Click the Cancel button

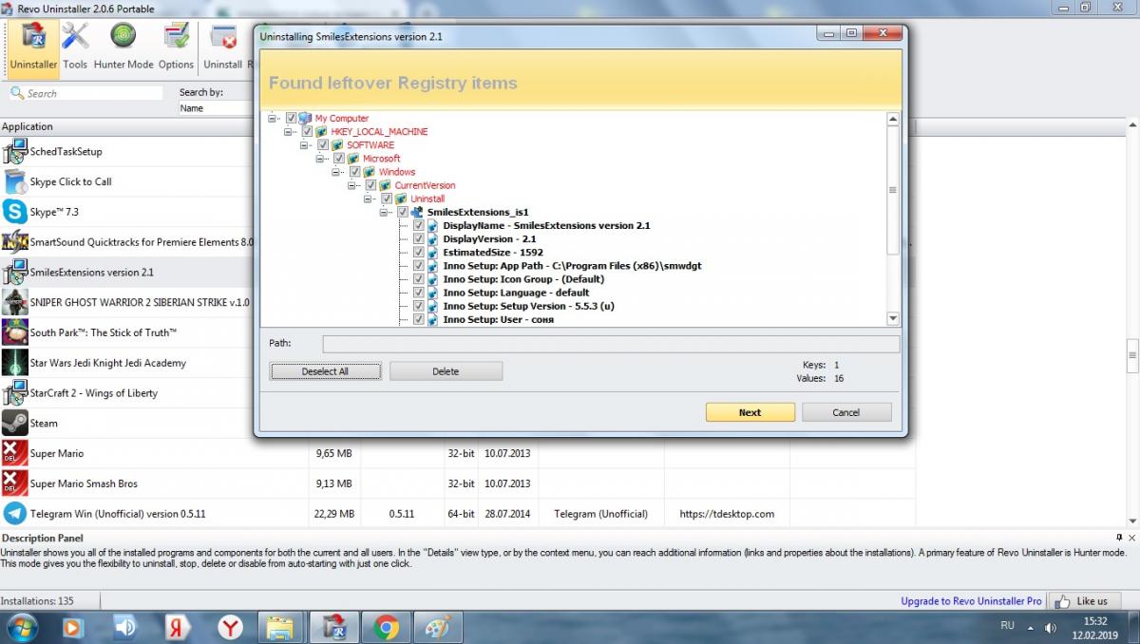pos(846,412)
